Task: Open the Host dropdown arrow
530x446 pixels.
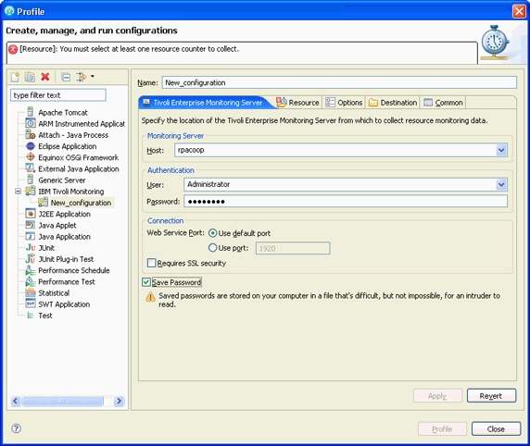Action: (501, 150)
